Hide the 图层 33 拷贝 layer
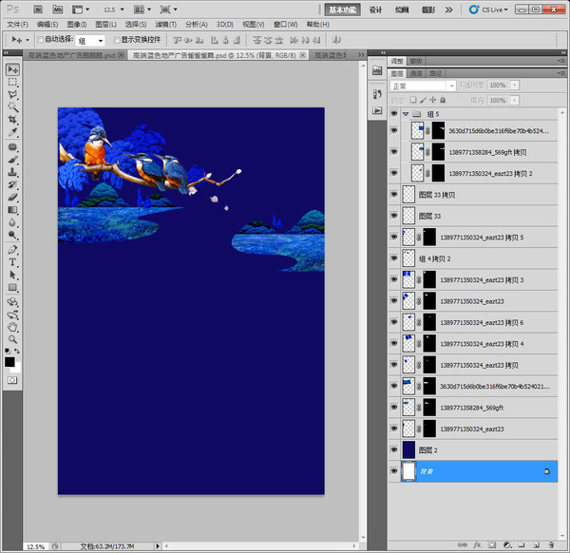 pos(394,194)
